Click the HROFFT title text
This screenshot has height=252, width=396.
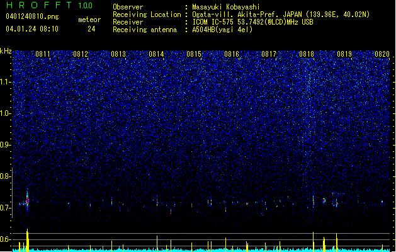tap(39, 5)
